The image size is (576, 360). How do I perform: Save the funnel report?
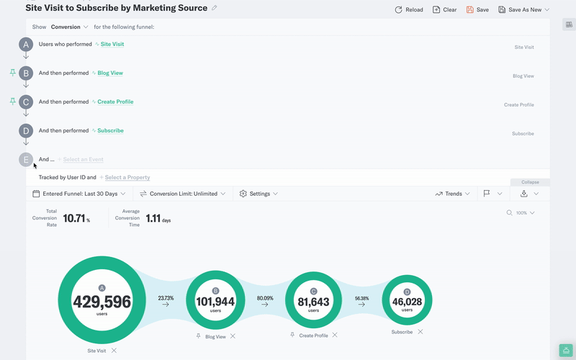click(477, 9)
